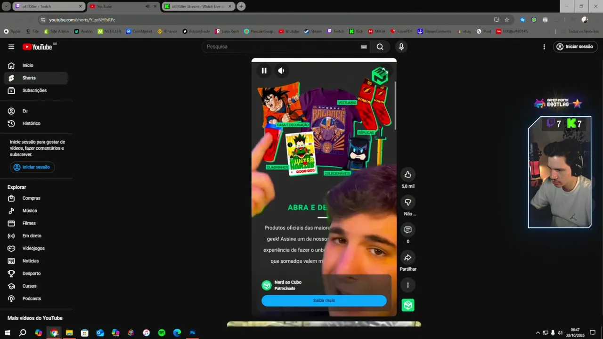Open the StreamElements bookmark
The width and height of the screenshot is (603, 339).
(x=434, y=32)
